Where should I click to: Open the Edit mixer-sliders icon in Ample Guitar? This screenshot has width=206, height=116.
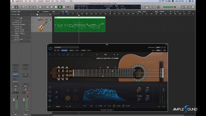coord(68,55)
